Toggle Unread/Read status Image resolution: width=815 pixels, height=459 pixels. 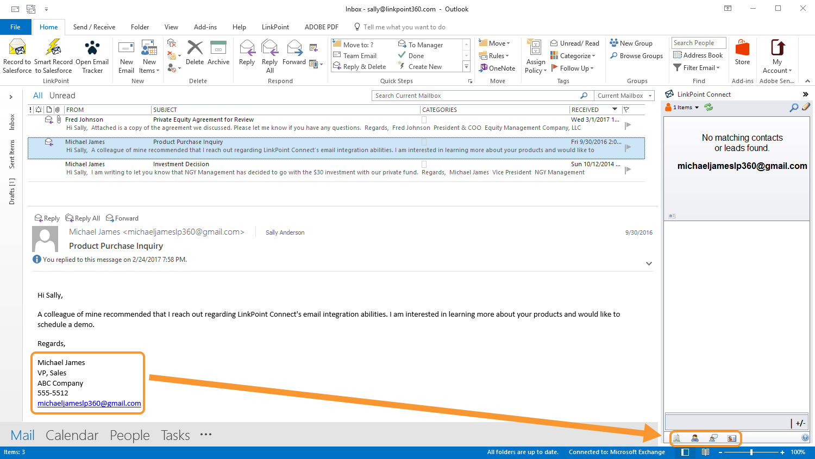coord(575,43)
